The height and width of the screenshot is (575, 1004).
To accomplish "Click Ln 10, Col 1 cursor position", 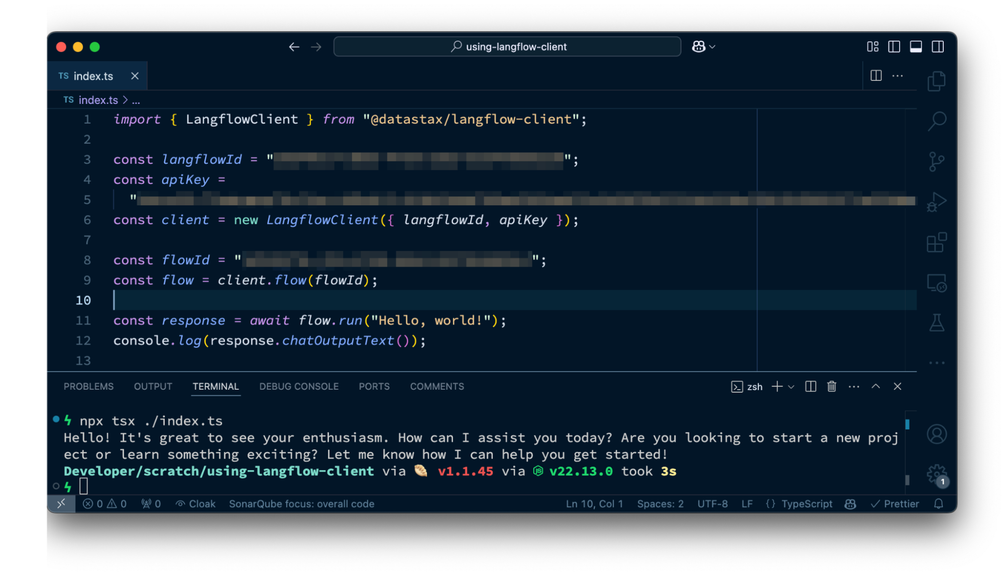I will pyautogui.click(x=594, y=504).
